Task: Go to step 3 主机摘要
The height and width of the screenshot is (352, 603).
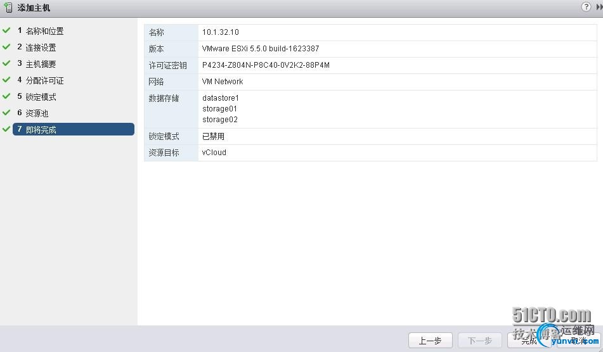Action: tap(37, 64)
